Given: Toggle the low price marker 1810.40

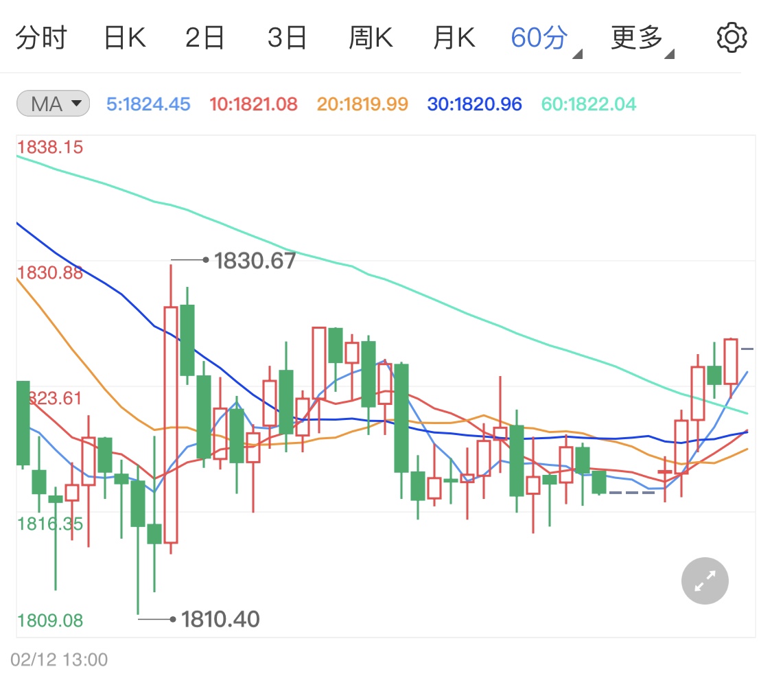Looking at the screenshot, I should click(x=220, y=619).
